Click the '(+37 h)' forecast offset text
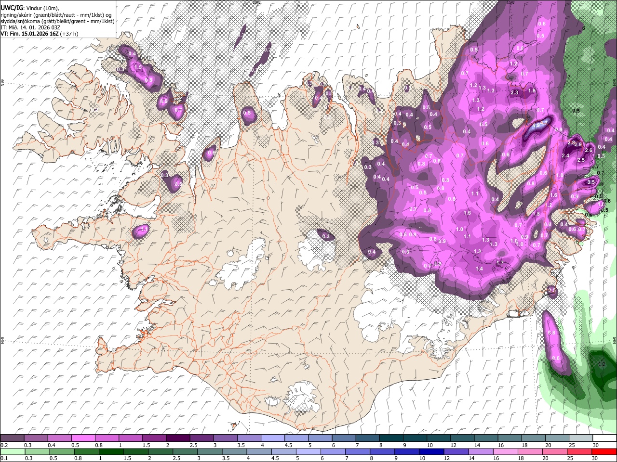Screen dimensions: 617x462 tap(69, 34)
